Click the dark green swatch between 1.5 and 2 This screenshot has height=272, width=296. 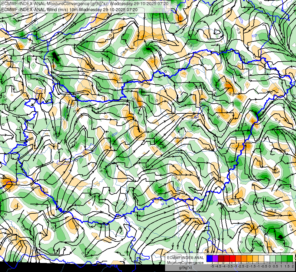[290, 259]
